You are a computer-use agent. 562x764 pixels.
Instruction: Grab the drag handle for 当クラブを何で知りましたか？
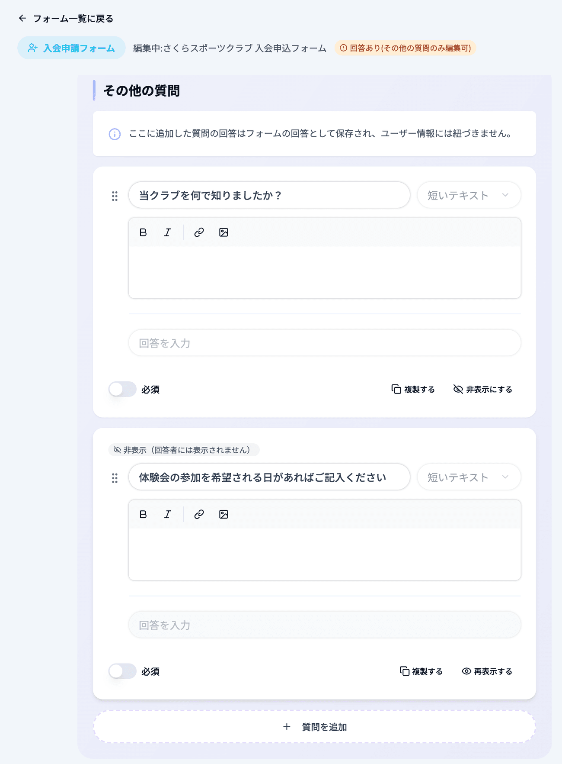click(x=115, y=196)
